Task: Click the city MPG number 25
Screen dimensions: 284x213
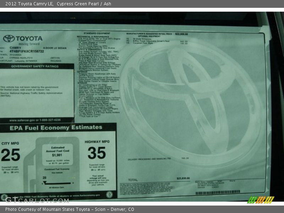Action: [11, 155]
